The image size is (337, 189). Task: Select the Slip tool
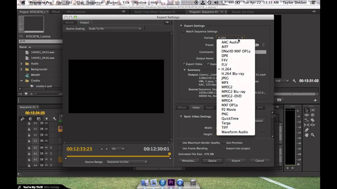306,125
